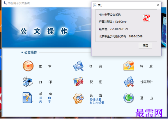The image size is (168, 122).
Task: Click the 拆离附件 tools folder icon
Action: 129,82
